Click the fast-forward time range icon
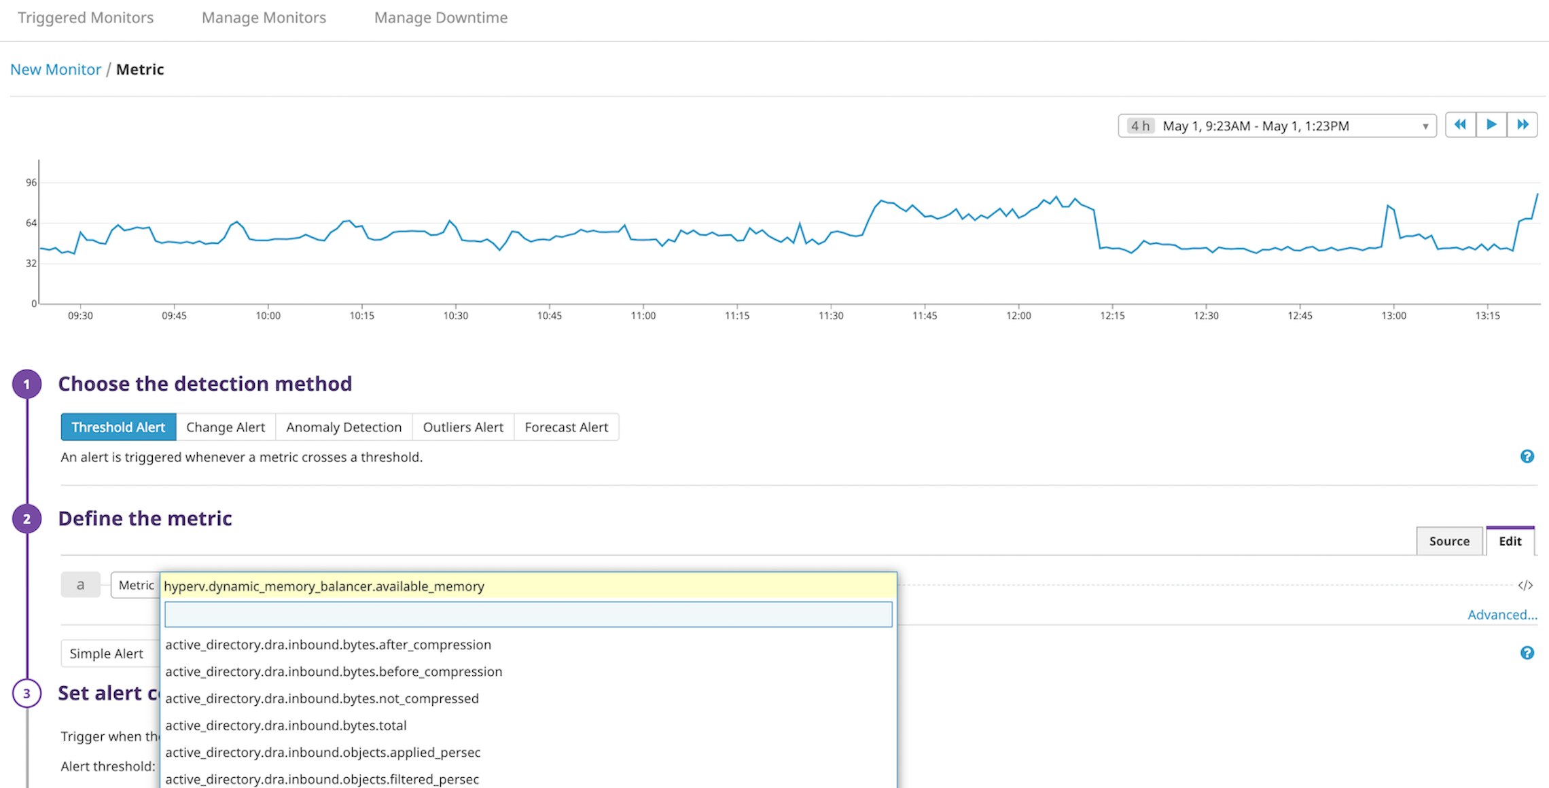The width and height of the screenshot is (1549, 788). pyautogui.click(x=1523, y=125)
